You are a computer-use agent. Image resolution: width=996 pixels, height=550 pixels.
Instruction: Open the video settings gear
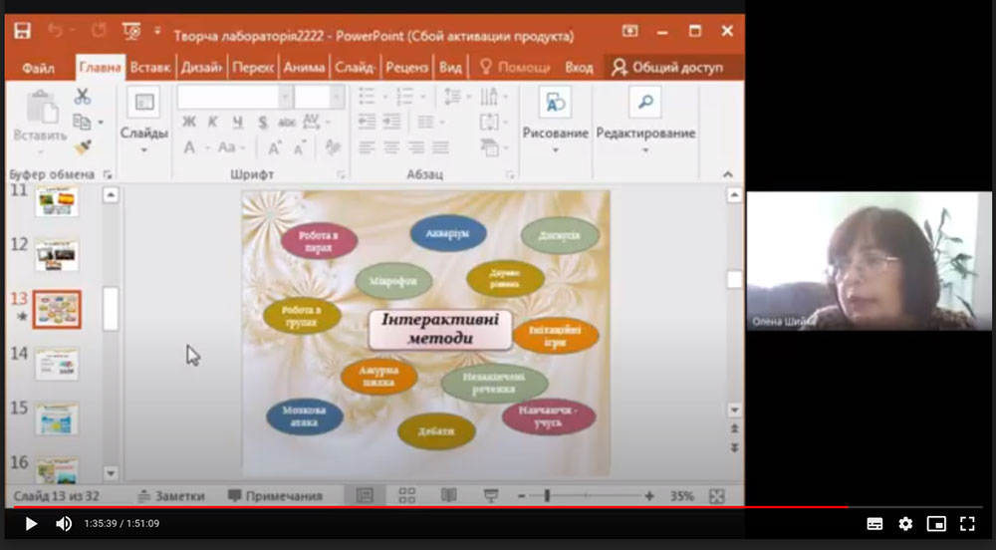(x=905, y=524)
